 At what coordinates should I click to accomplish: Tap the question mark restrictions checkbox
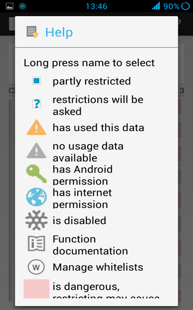tap(36, 104)
